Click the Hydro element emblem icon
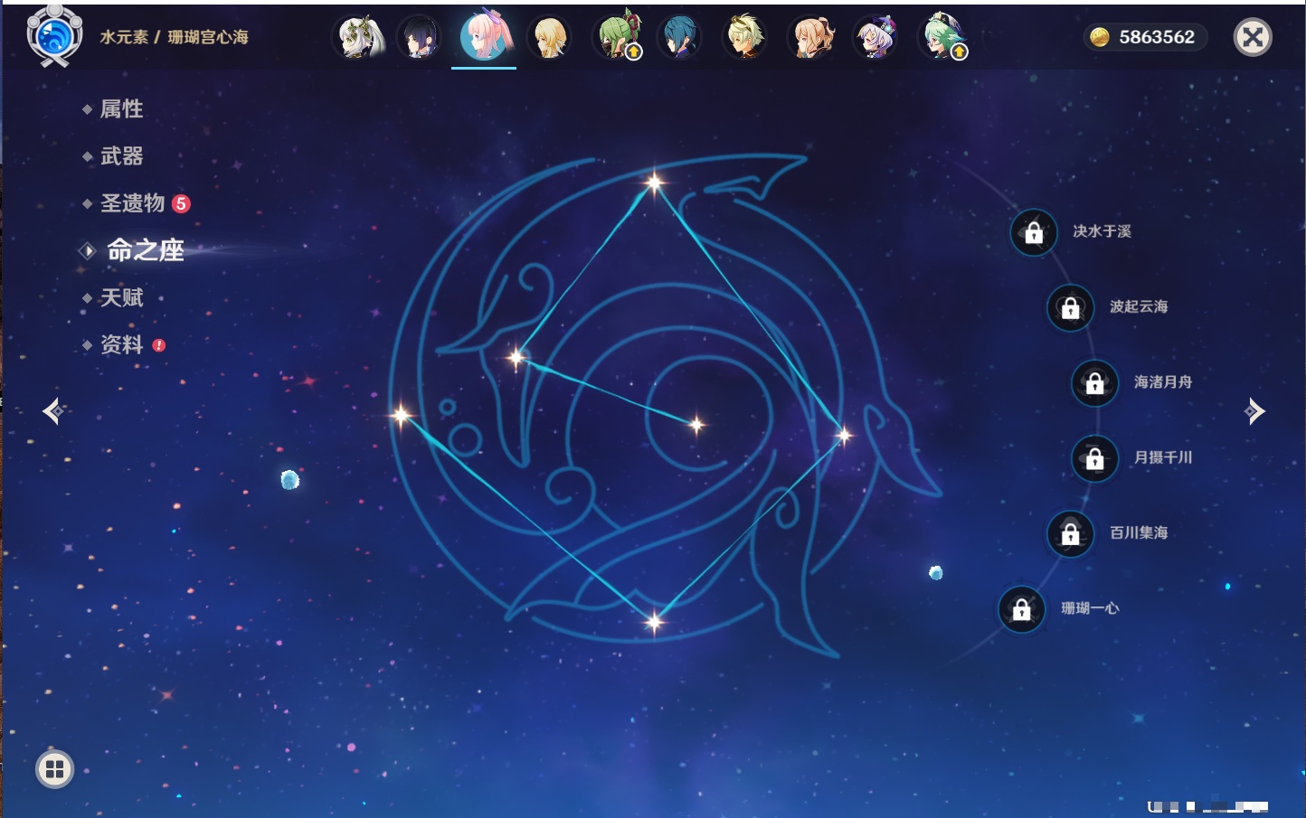1306x818 pixels. pos(54,36)
